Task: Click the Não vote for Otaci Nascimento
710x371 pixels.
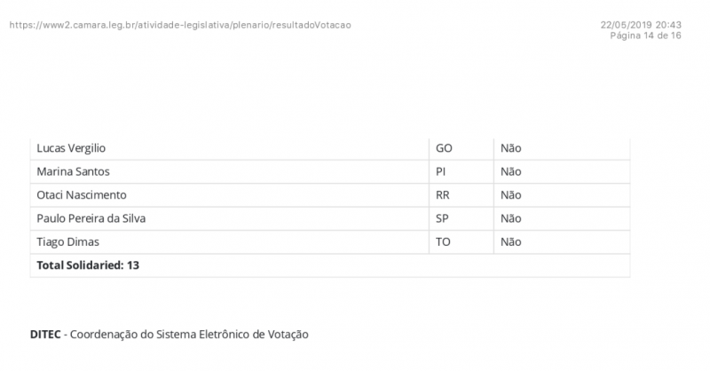Action: point(510,194)
